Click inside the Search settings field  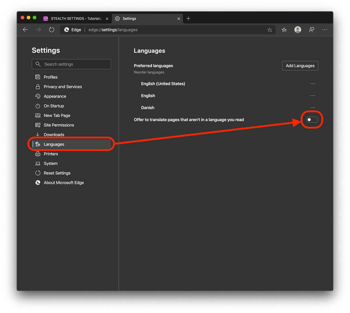(x=71, y=64)
